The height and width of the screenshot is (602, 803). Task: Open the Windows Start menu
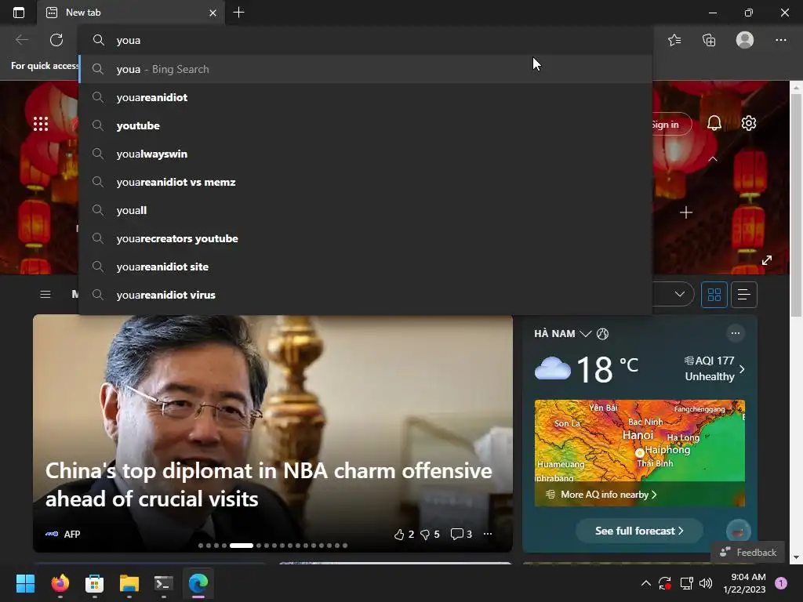pyautogui.click(x=25, y=583)
